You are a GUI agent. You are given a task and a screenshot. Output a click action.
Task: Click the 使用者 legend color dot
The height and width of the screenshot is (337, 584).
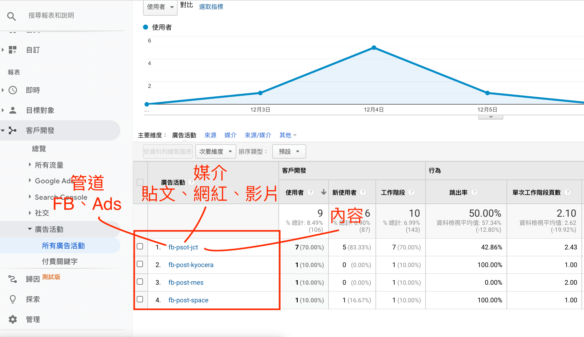146,27
